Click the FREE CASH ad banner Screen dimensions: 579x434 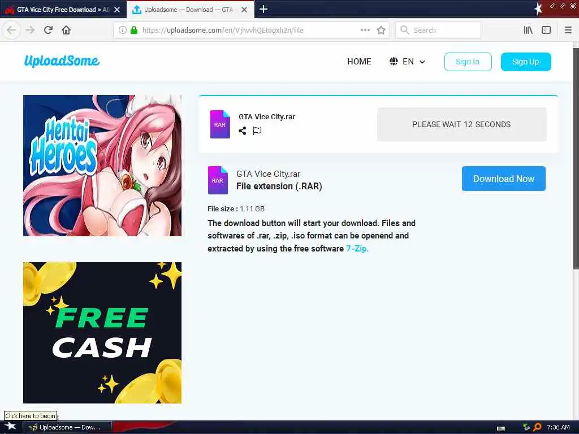coord(102,332)
